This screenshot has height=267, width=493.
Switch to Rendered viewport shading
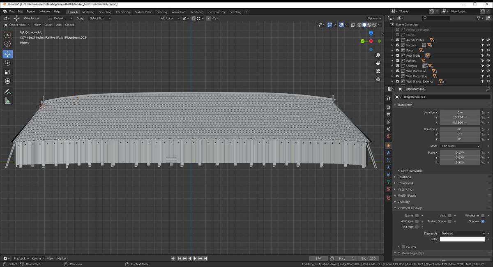(374, 25)
